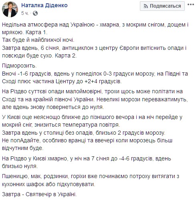This screenshot has width=196, height=201.
Task: Click the Подписаться subscribe button
Action: point(162,6)
